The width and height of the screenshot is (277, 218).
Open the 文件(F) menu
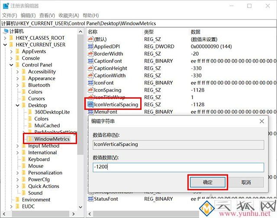pos(10,15)
